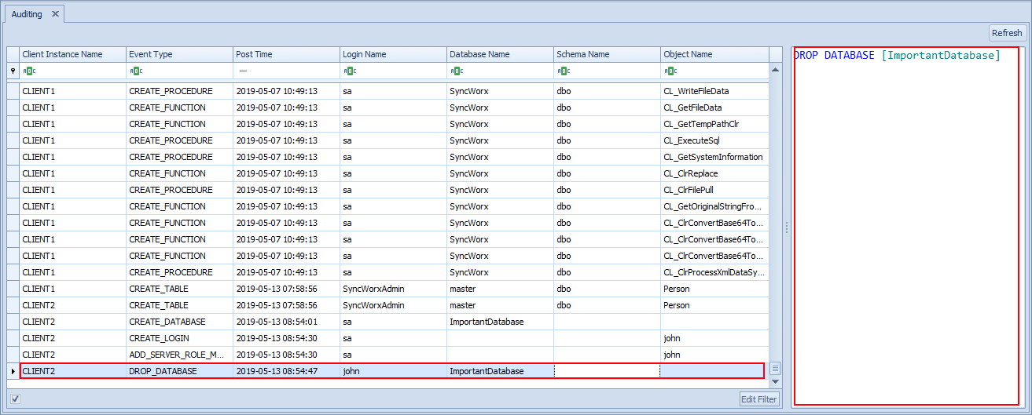Select the CL_ClrFilePull object cell
Image resolution: width=1032 pixels, height=415 pixels.
coord(714,190)
